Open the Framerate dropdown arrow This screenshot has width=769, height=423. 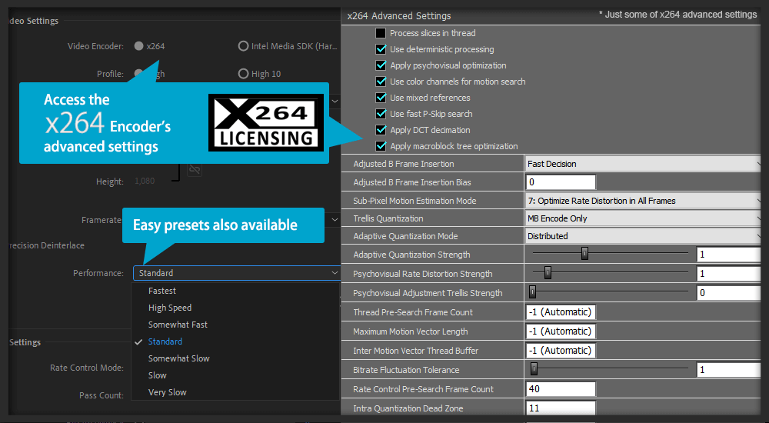point(335,219)
